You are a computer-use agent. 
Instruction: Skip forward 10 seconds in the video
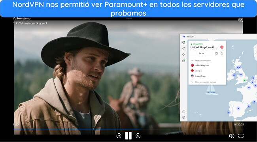(138, 136)
